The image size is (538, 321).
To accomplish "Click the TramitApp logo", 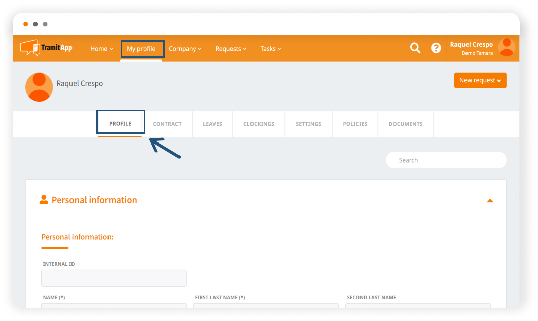I will click(46, 48).
